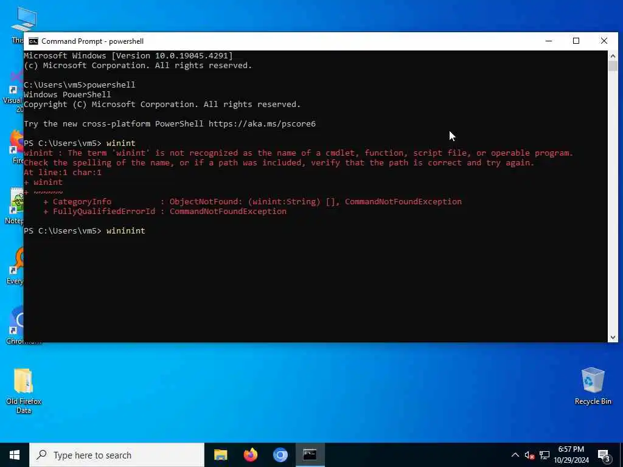This screenshot has height=467, width=623.
Task: Open the network status icon
Action: point(545,455)
